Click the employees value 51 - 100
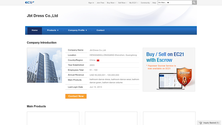The height and width of the screenshot is (125, 222). click(94, 70)
